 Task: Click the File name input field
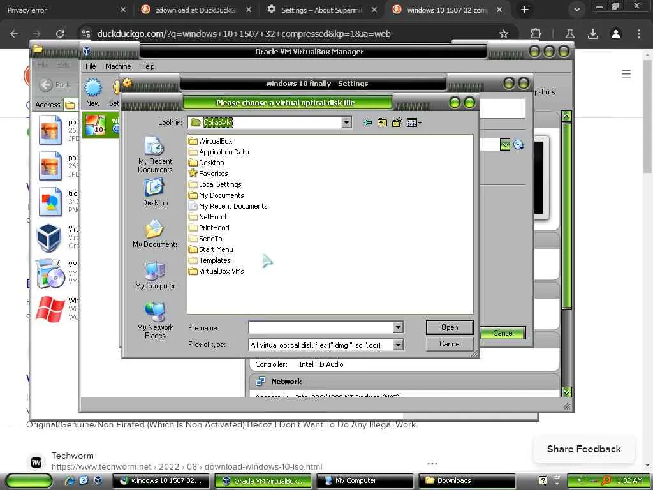tap(321, 327)
